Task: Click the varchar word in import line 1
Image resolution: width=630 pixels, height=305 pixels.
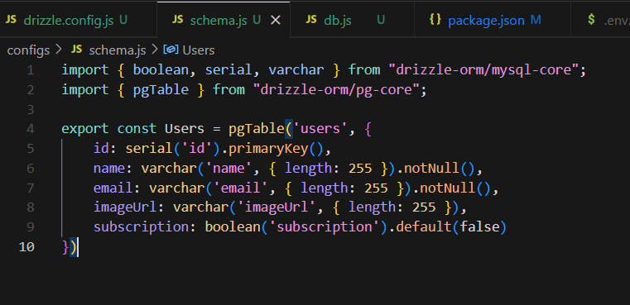Action: (x=296, y=70)
